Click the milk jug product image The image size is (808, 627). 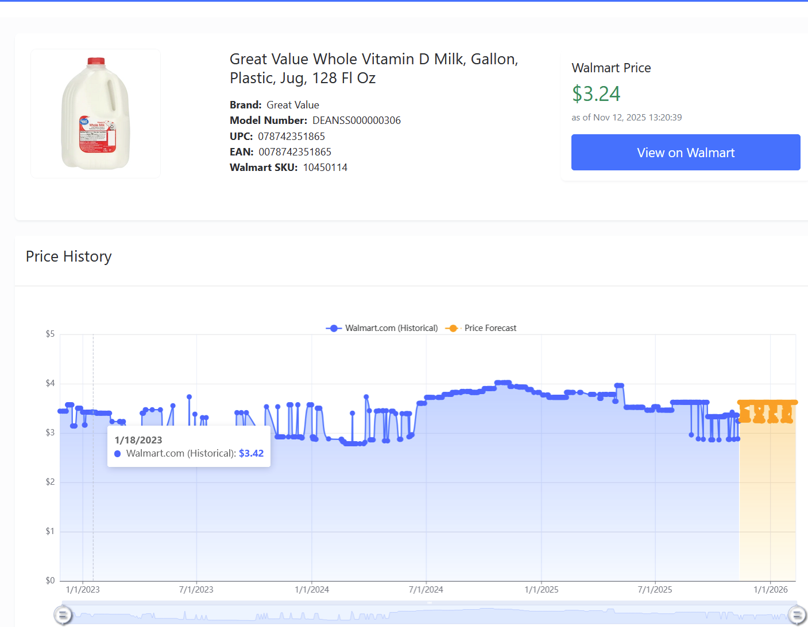[x=95, y=114]
